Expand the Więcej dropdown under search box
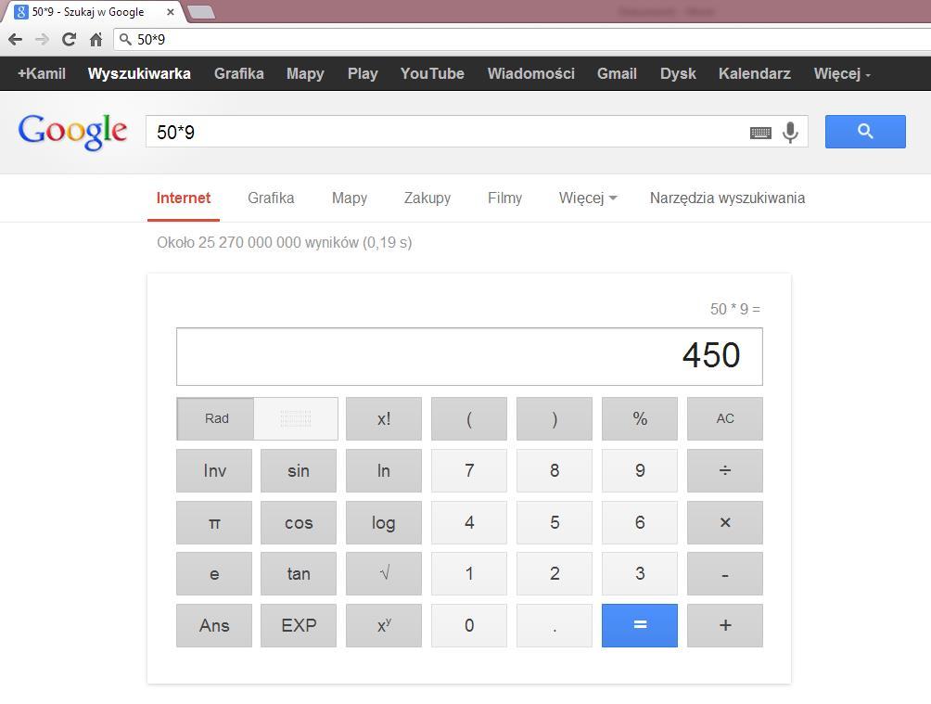Viewport: 931px width, 704px height. [x=588, y=198]
